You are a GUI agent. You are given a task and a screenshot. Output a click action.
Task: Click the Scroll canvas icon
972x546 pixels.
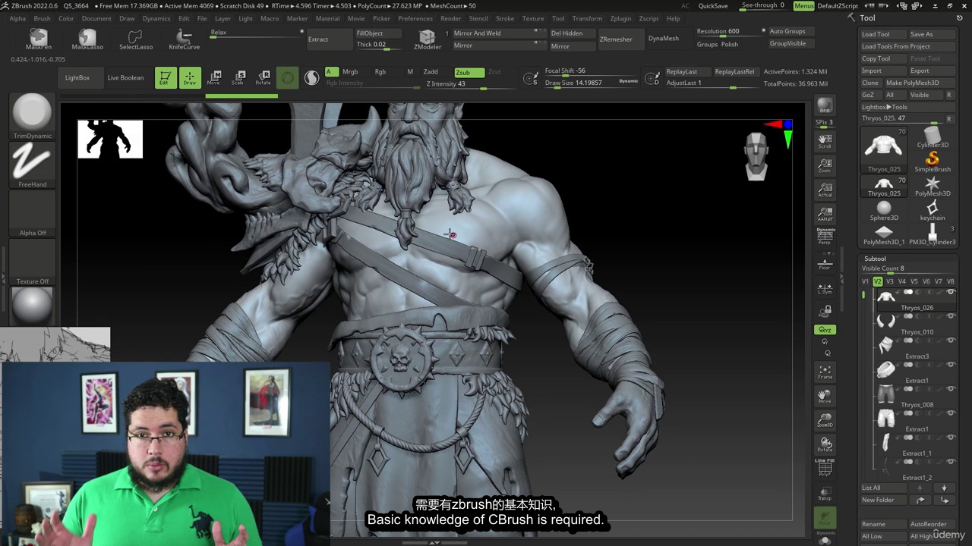(x=825, y=141)
